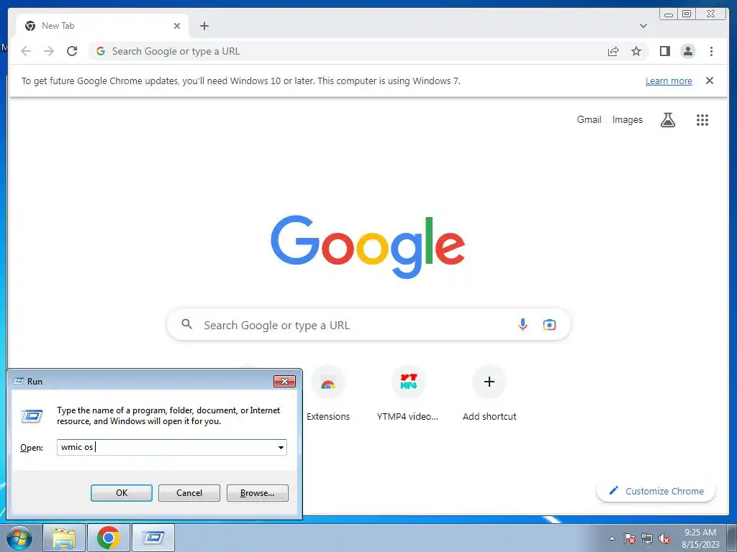This screenshot has height=552, width=737.
Task: Click Cancel in the Run dialog
Action: [189, 493]
